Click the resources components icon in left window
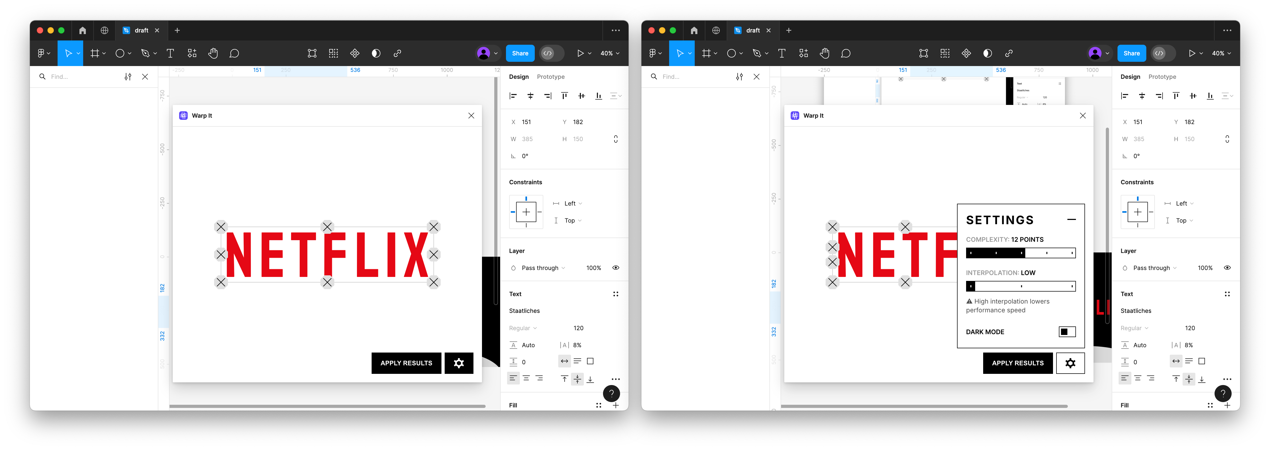Viewport: 1270px width, 450px height. coord(192,53)
